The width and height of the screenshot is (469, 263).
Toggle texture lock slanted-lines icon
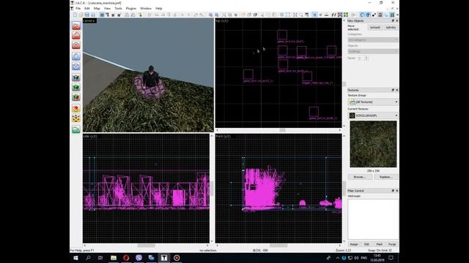(x=334, y=15)
